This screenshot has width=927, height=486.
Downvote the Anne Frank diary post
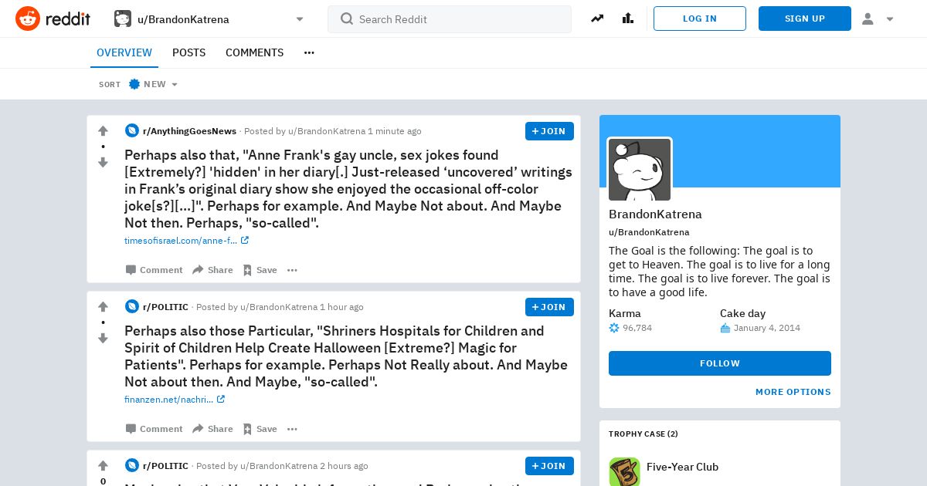tap(103, 162)
